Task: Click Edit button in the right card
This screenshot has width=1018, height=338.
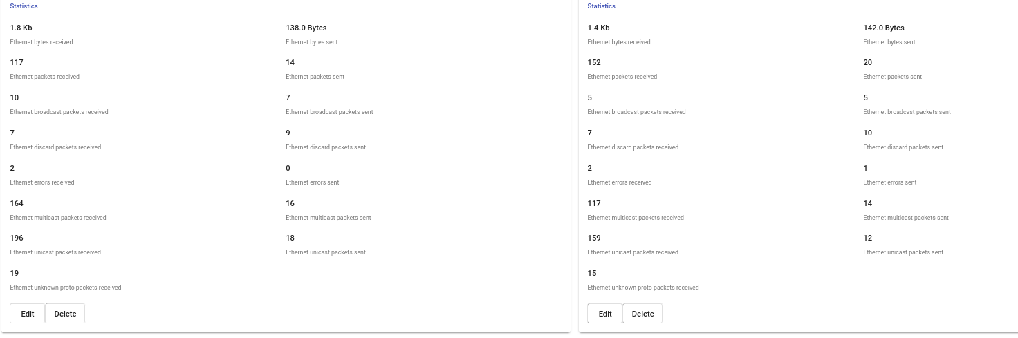Action: tap(605, 314)
